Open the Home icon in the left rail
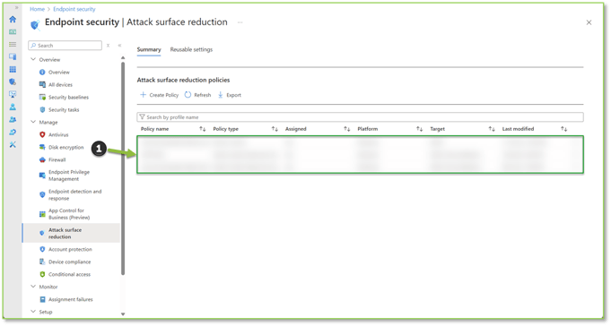This screenshot has width=611, height=326. coord(13,20)
